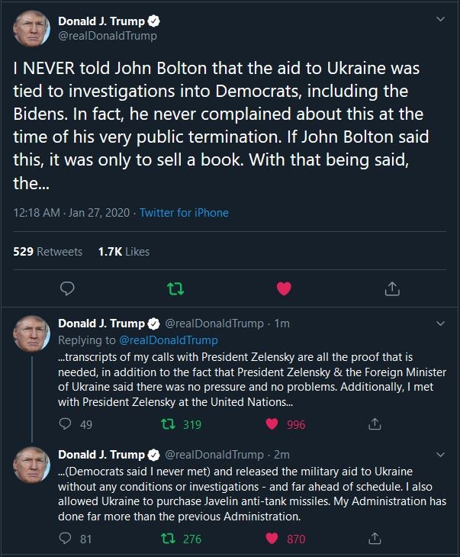The width and height of the screenshot is (460, 557).
Task: Unlike the tweet with 996 likes
Action: click(273, 424)
